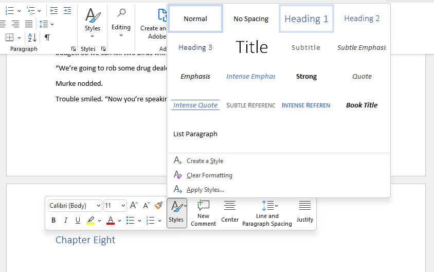The height and width of the screenshot is (272, 434).
Task: Expand the font color dropdown arrow
Action: point(120,221)
